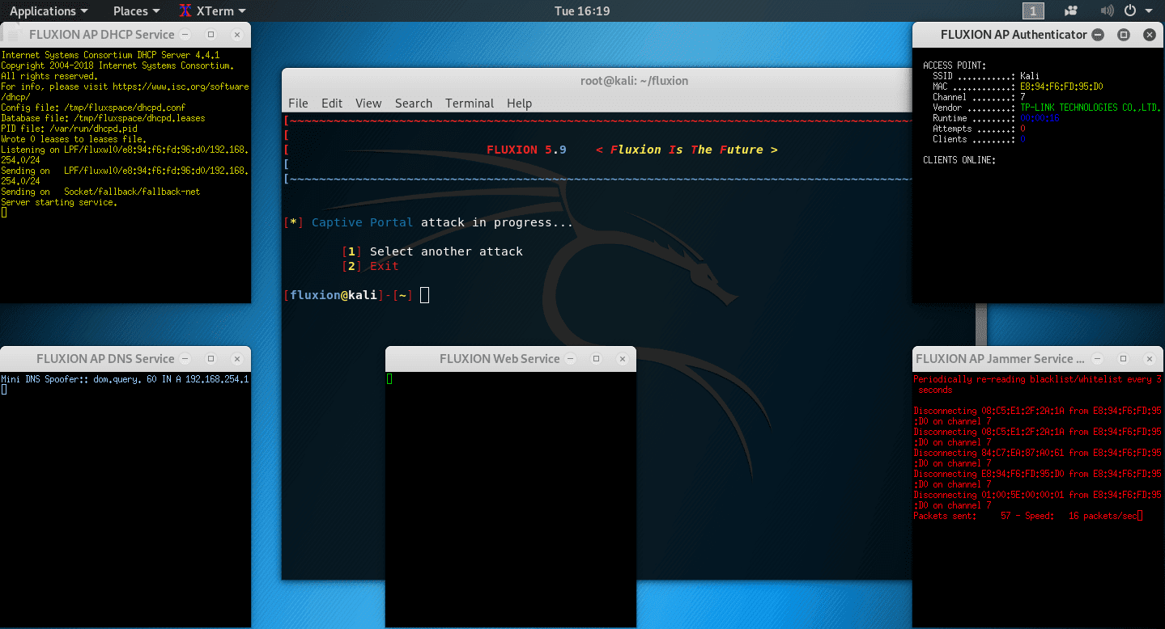The height and width of the screenshot is (629, 1165).
Task: Click the 'Select another attack' option text
Action: coord(446,251)
